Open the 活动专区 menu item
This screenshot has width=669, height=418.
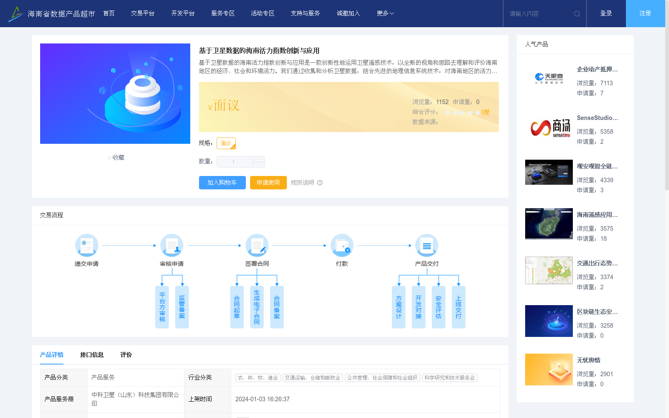(263, 13)
